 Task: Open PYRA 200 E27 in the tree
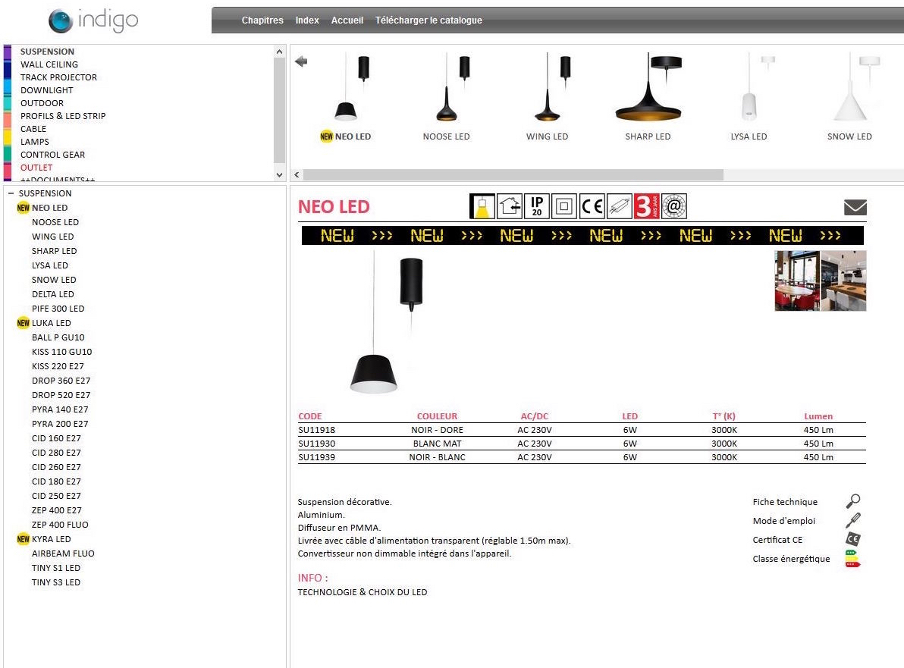pyautogui.click(x=60, y=424)
